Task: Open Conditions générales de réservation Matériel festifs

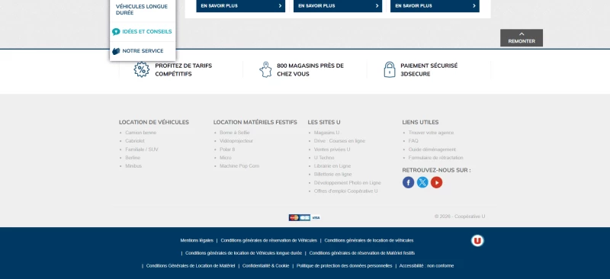Action: coord(362,253)
